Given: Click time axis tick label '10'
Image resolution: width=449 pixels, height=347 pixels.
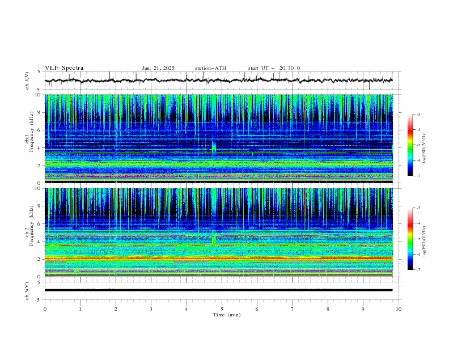Looking at the screenshot, I should pos(399,309).
